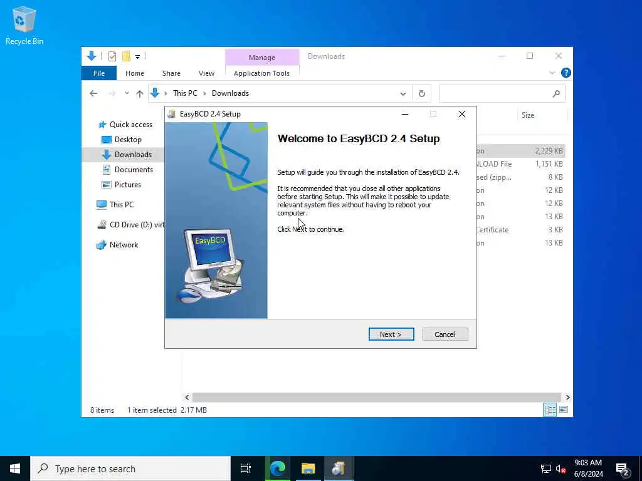642x481 pixels.
Task: Open the View ribbon tab
Action: [x=206, y=73]
